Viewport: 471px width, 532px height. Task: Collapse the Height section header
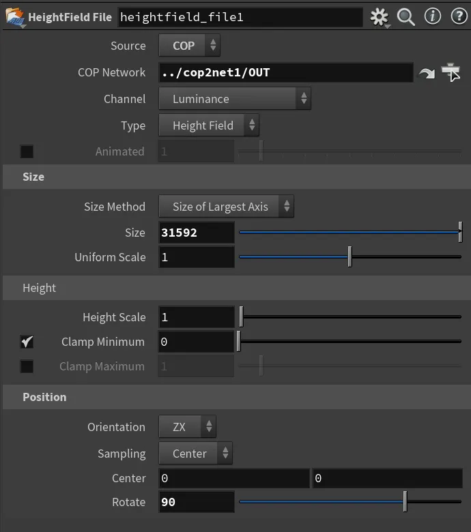237,288
